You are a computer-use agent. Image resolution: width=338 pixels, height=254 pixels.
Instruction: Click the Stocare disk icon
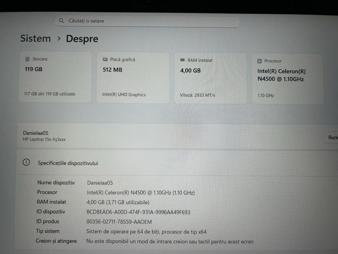tap(28, 59)
